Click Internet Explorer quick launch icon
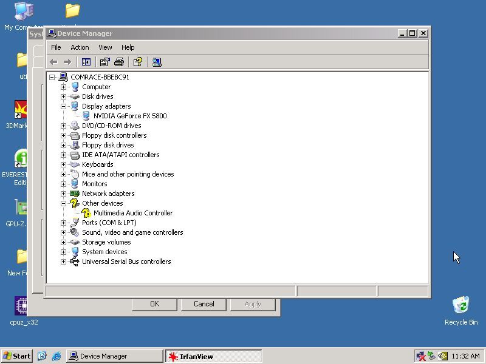486x364 pixels. pyautogui.click(x=56, y=356)
